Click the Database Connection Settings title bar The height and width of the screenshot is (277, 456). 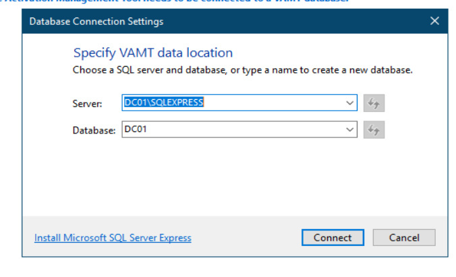tap(202, 21)
